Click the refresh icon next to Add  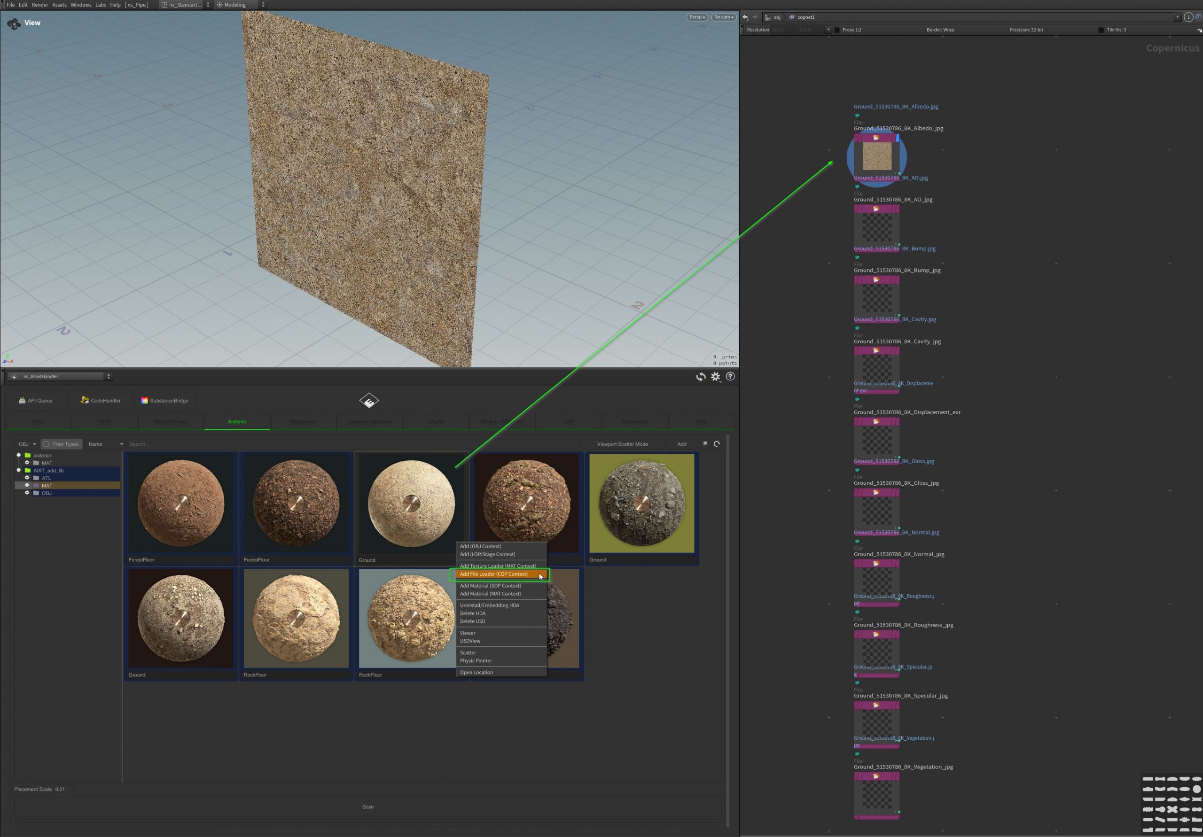pos(717,444)
